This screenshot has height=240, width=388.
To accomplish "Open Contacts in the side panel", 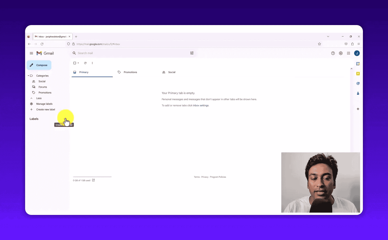I will [x=358, y=93].
